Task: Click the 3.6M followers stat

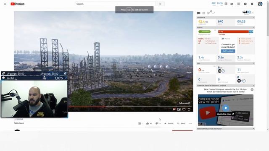Action: click(221, 57)
